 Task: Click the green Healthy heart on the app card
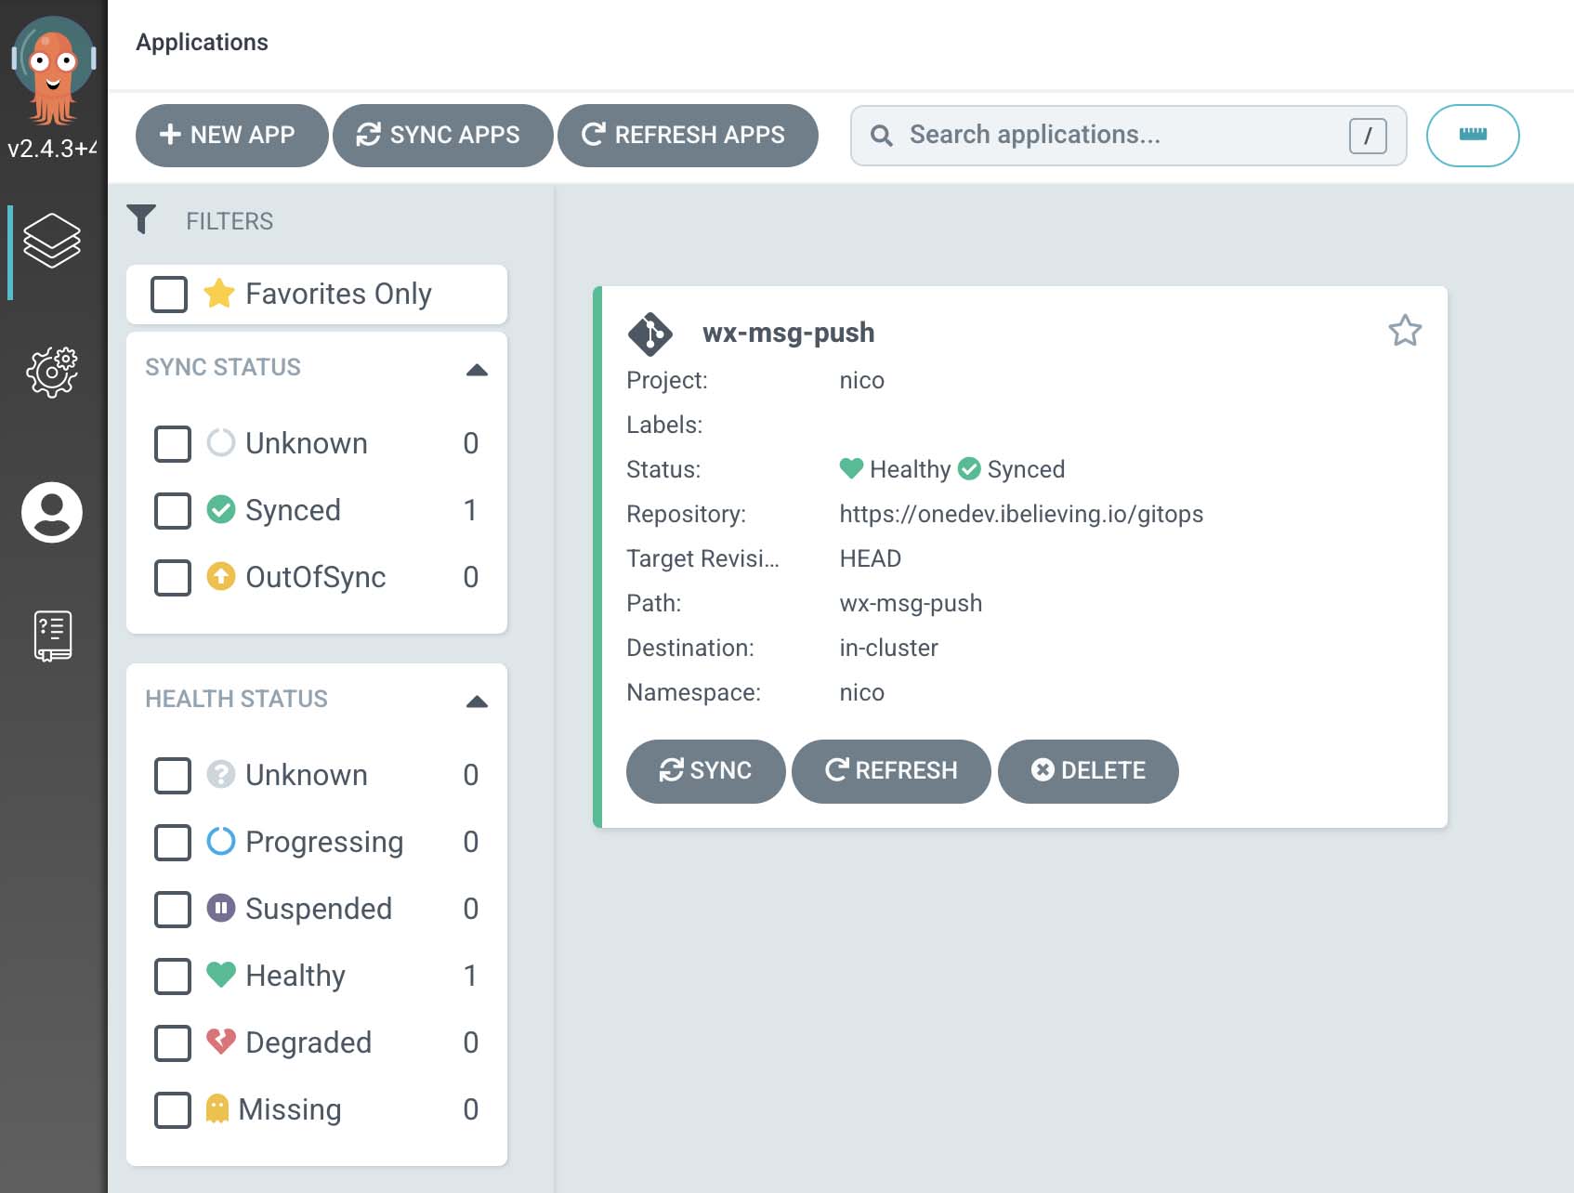click(x=851, y=468)
